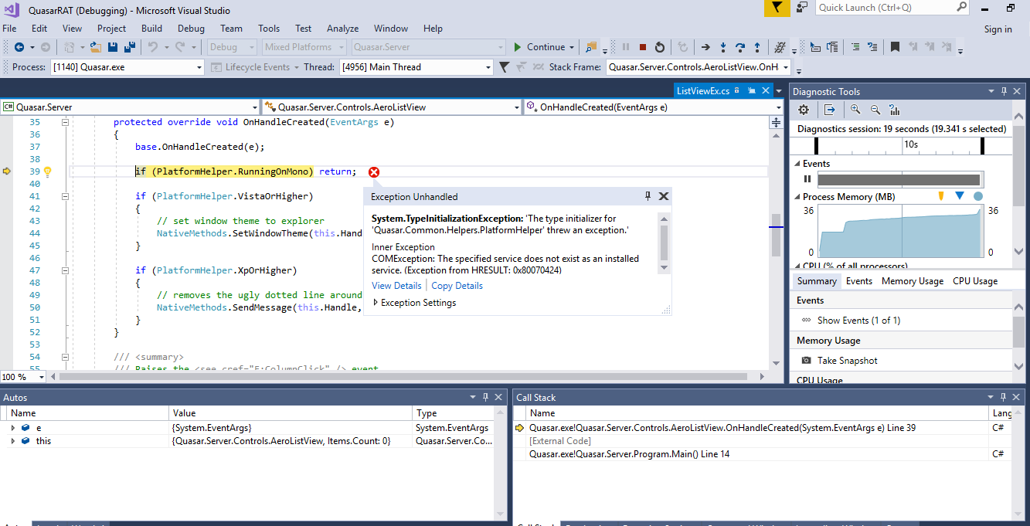Click the feedback icon beside the notification flag

[803, 7]
